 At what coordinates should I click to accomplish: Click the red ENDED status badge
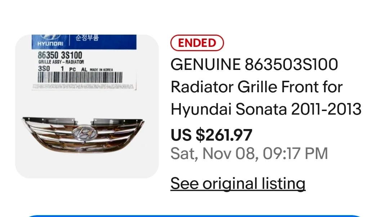click(x=197, y=43)
